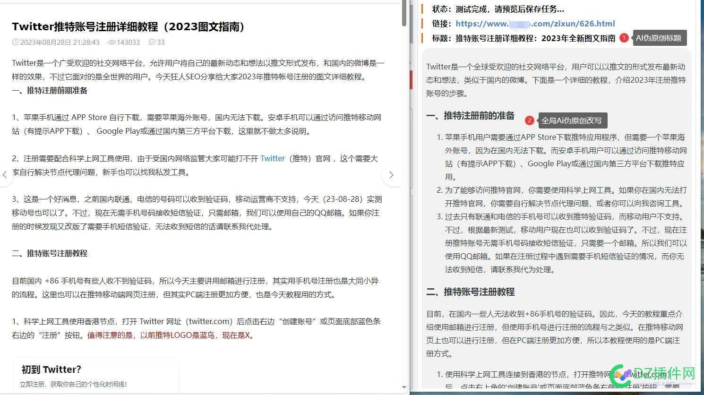Click the left paragraph starting '目前国内 +86 手机号'
The image size is (704, 395).
point(196,288)
